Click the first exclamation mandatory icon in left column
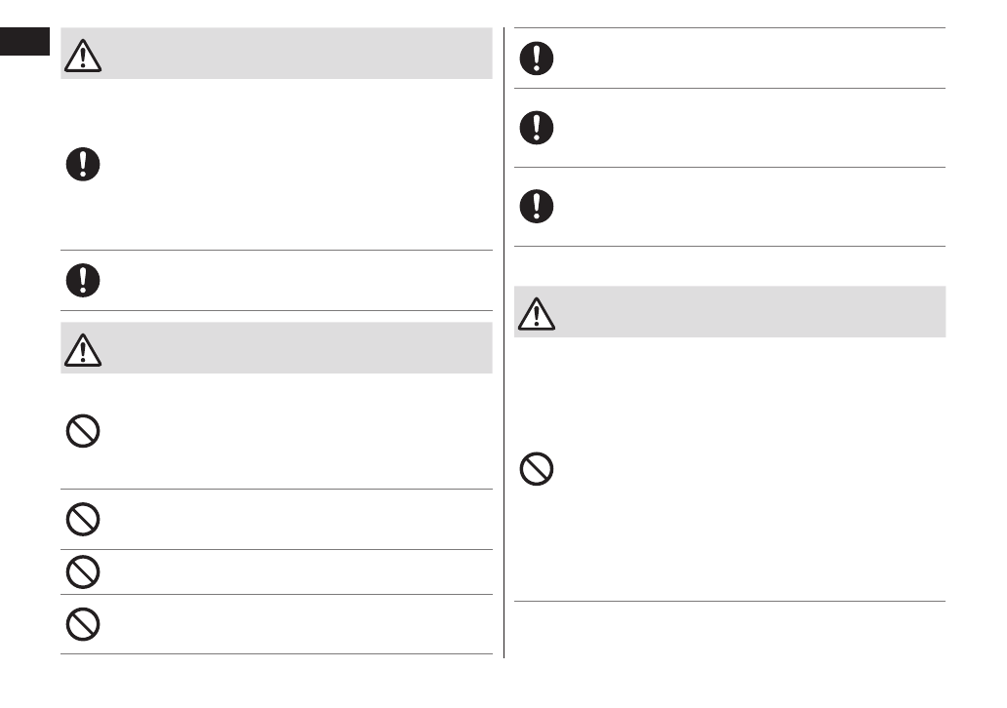Image resolution: width=1007 pixels, height=708 pixels. (83, 164)
